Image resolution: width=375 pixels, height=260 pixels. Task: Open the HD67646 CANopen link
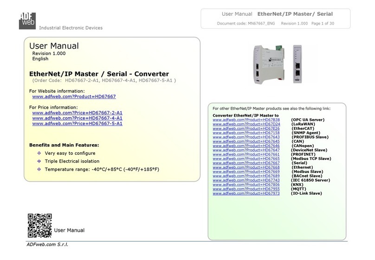point(246,146)
